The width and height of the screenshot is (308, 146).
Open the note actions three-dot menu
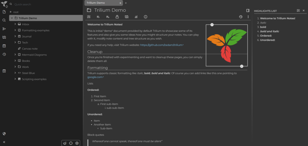point(248,17)
